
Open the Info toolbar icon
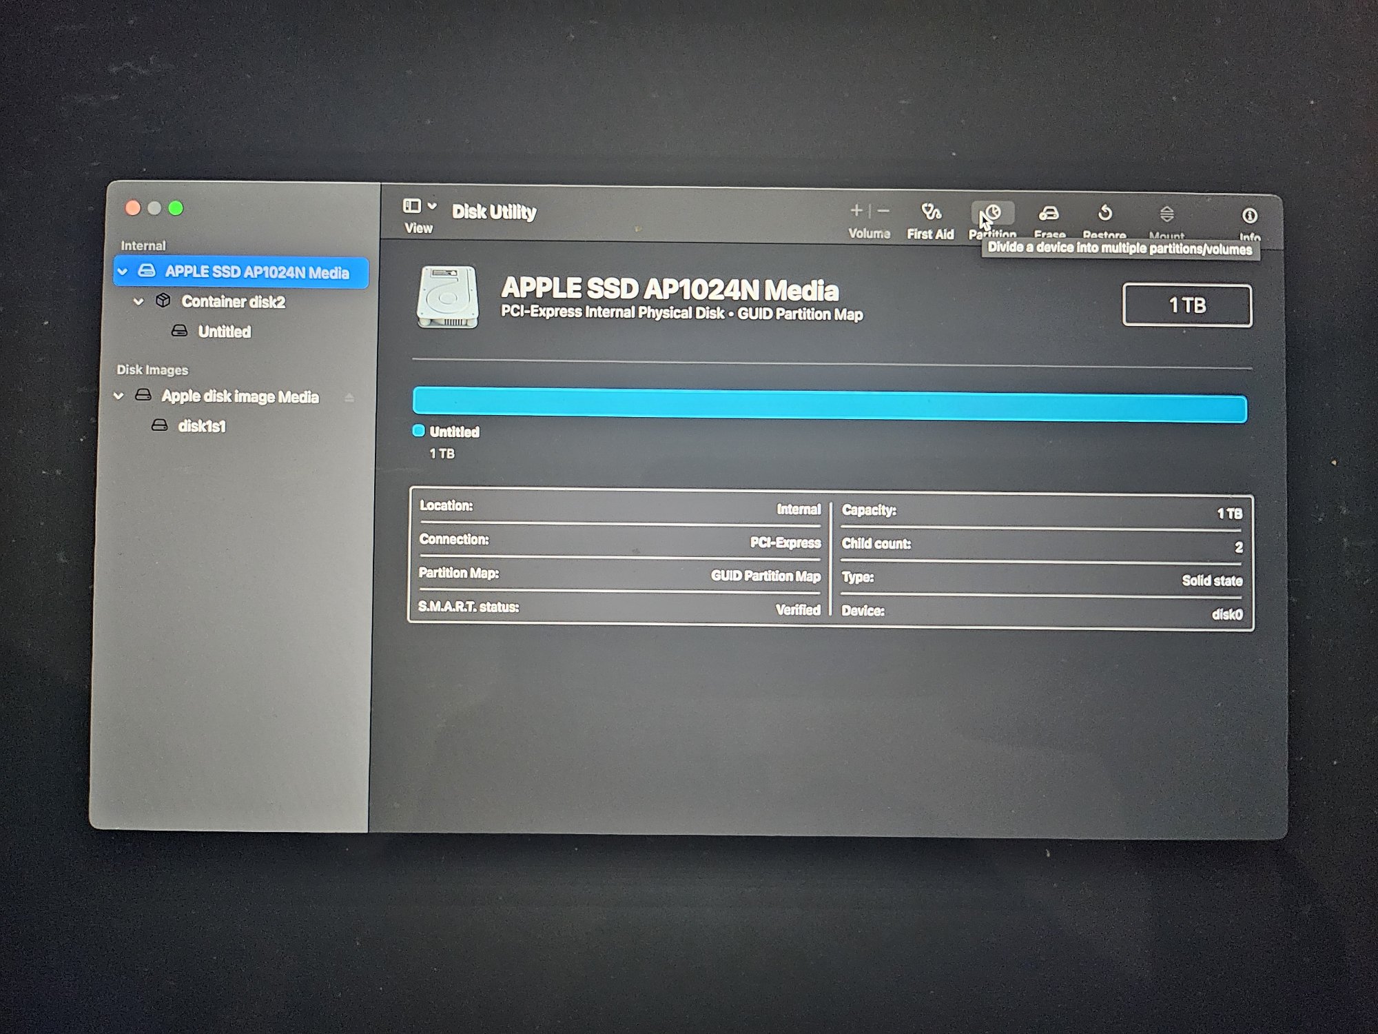[x=1249, y=216]
